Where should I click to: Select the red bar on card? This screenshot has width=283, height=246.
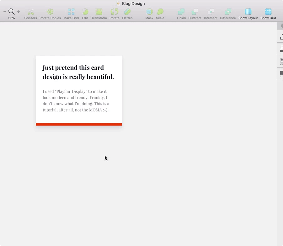[79, 124]
